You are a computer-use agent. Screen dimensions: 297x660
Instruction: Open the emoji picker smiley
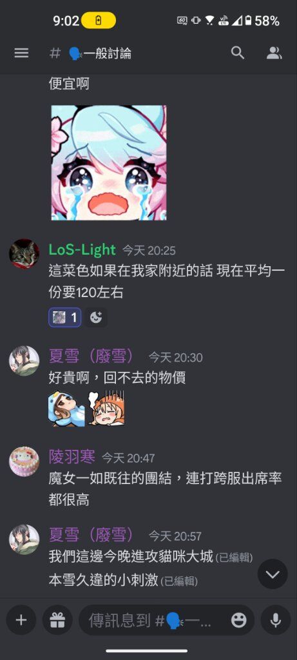click(x=239, y=620)
